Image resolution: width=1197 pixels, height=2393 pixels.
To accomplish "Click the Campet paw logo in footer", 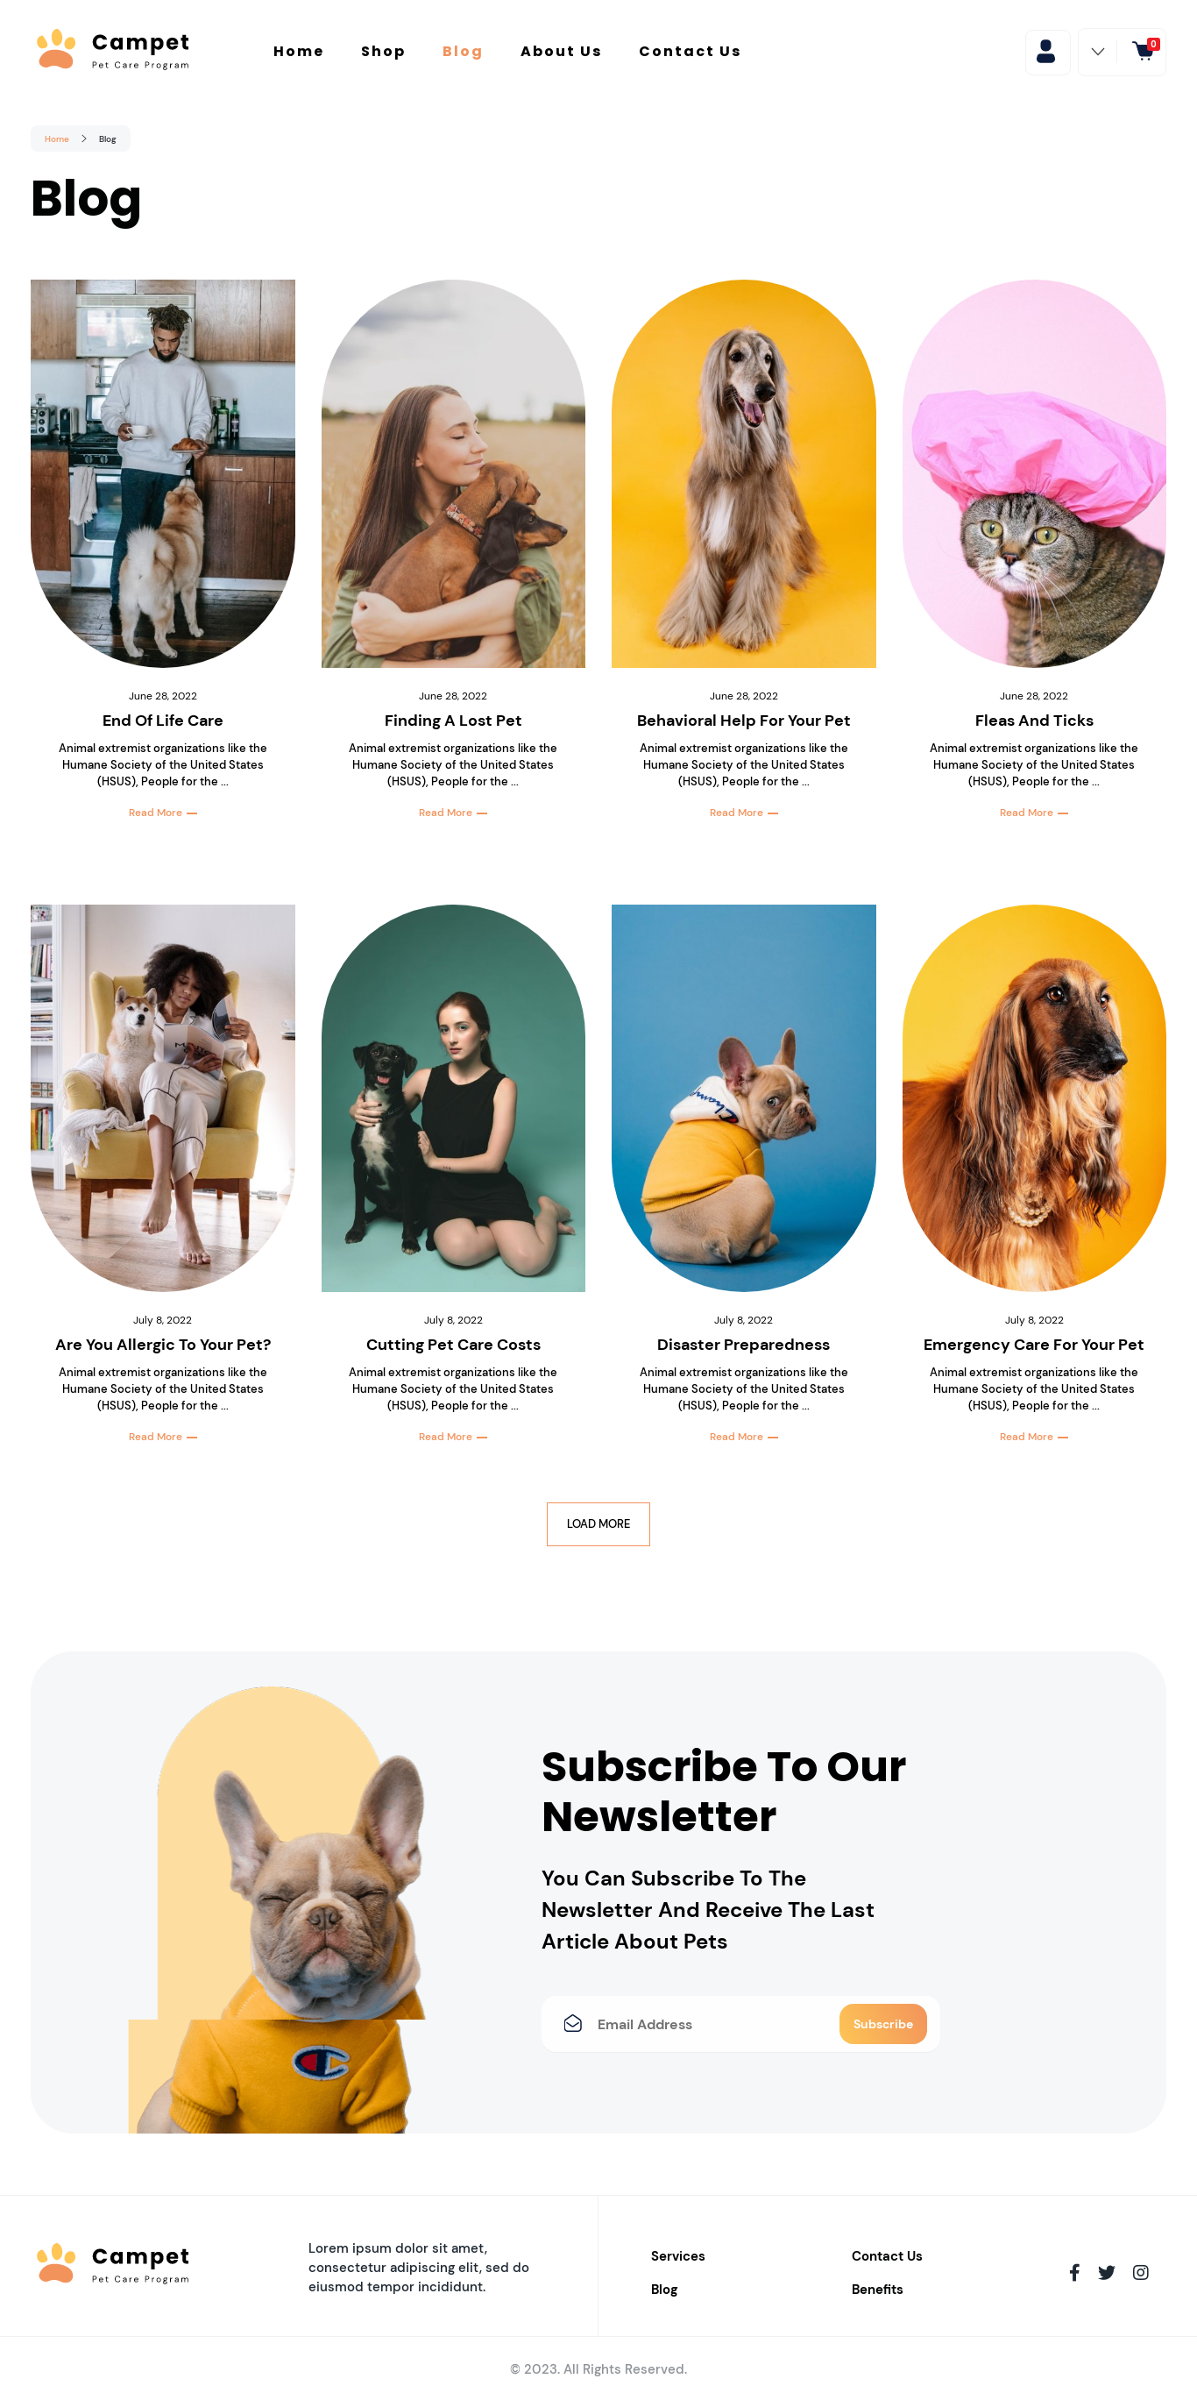I will coord(56,2263).
